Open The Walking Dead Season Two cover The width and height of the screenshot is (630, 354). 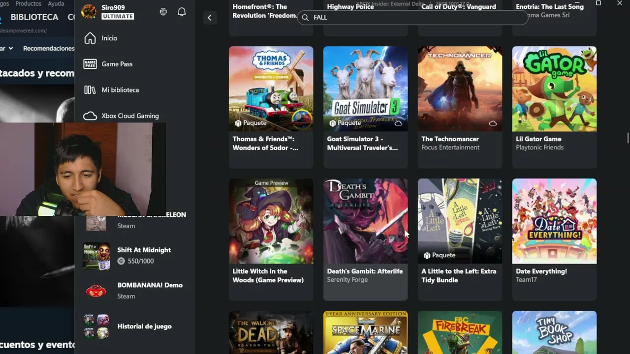pyautogui.click(x=271, y=332)
